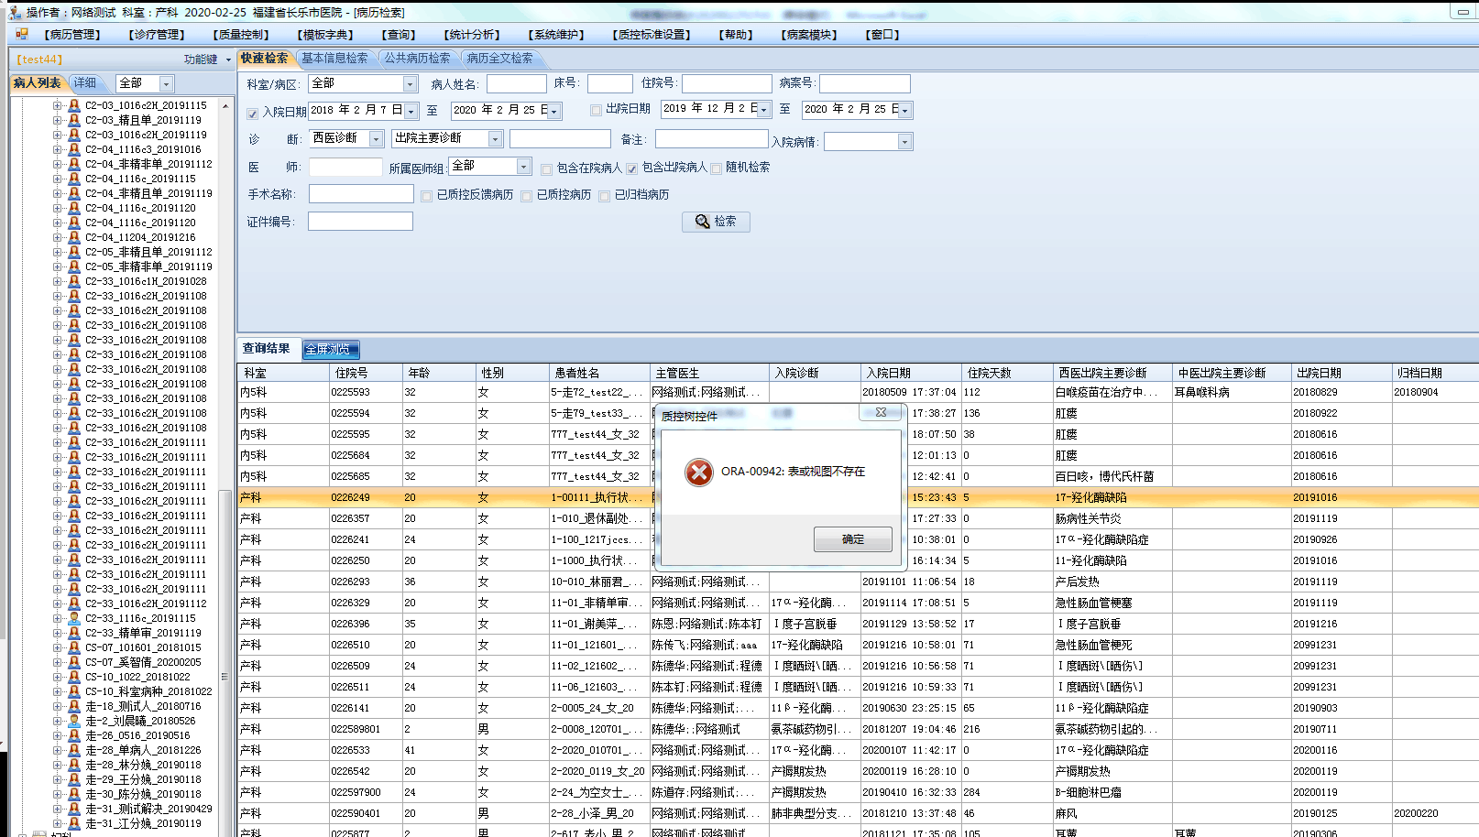This screenshot has width=1479, height=837.
Task: Check the 已质控病历 checkbox
Action: [x=527, y=196]
